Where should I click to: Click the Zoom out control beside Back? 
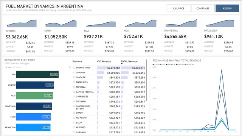(17, 67)
